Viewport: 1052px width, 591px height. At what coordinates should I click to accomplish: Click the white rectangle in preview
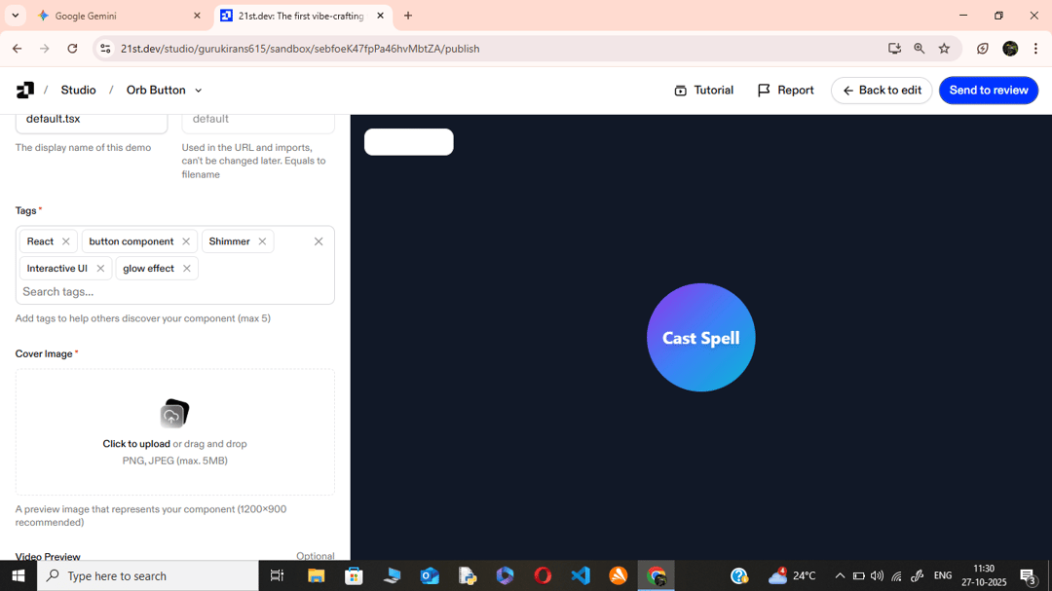[x=408, y=142]
